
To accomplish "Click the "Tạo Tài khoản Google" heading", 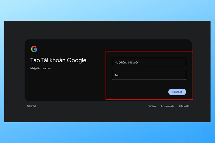I will [x=58, y=60].
